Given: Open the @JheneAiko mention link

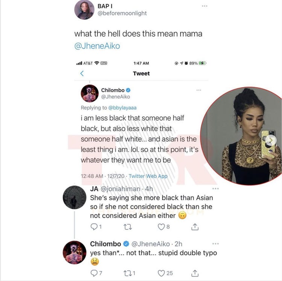Looking at the screenshot, I should click(97, 46).
